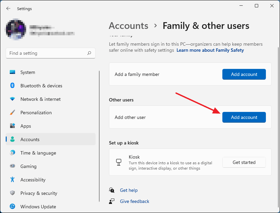Maximize the Settings window

(257, 6)
